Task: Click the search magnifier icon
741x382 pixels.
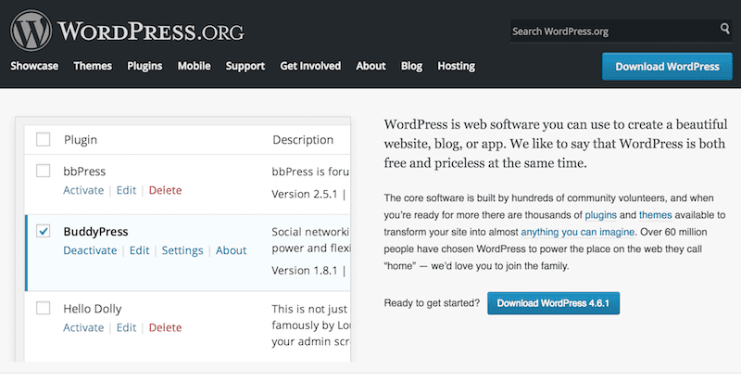Action: coord(725,29)
